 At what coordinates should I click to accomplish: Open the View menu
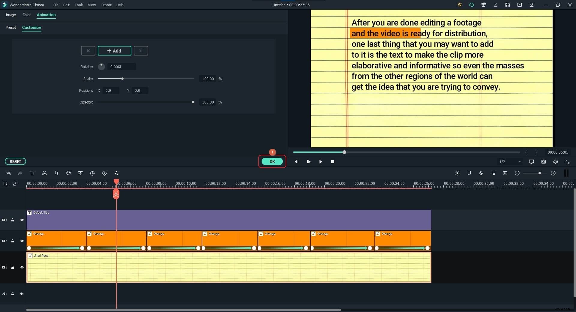pyautogui.click(x=92, y=5)
